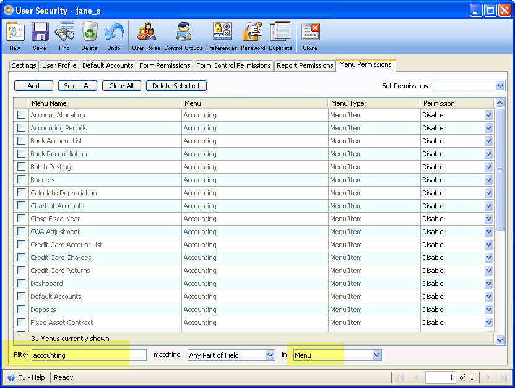Open User Roles from the toolbar

coord(146,36)
